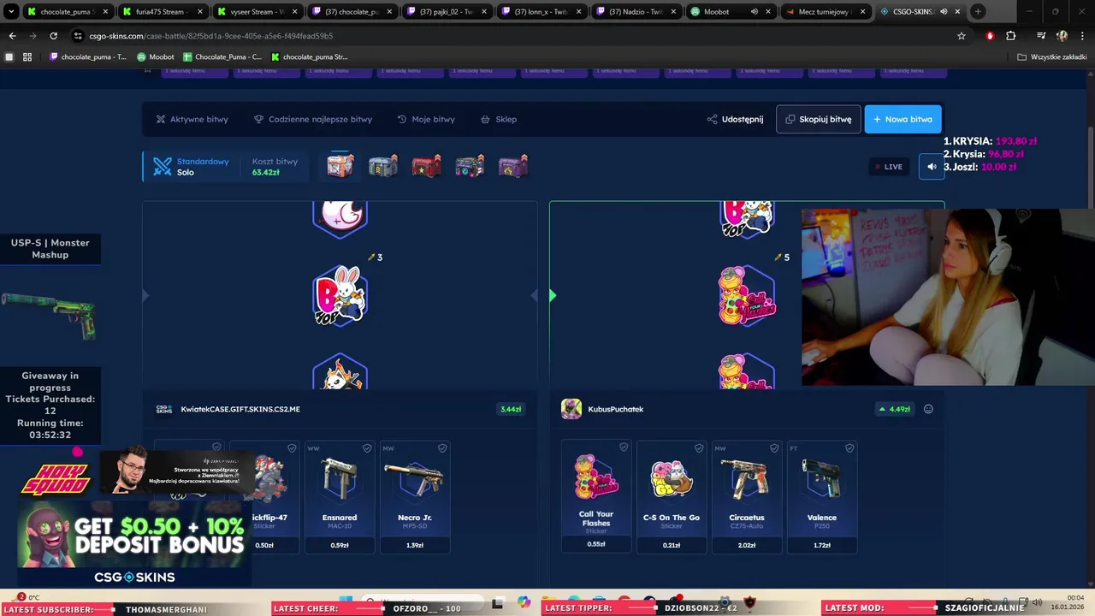Image resolution: width=1095 pixels, height=616 pixels.
Task: Open KubusPuchatek player avatar
Action: 571,409
